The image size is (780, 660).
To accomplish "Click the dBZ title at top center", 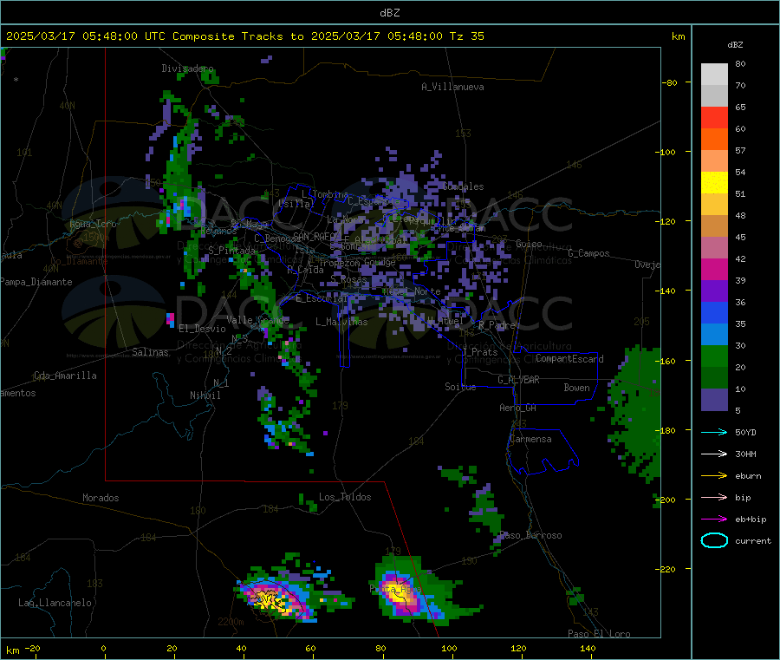I will (x=389, y=13).
